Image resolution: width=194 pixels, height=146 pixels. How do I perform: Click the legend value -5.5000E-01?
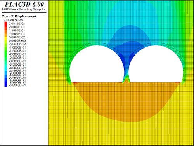point(17,78)
